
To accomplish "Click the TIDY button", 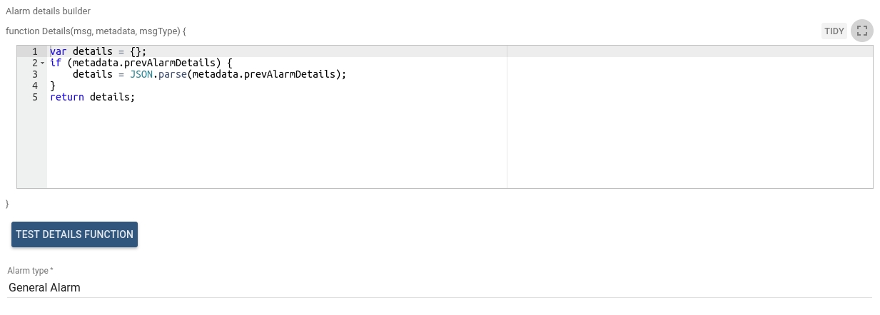I will 834,31.
